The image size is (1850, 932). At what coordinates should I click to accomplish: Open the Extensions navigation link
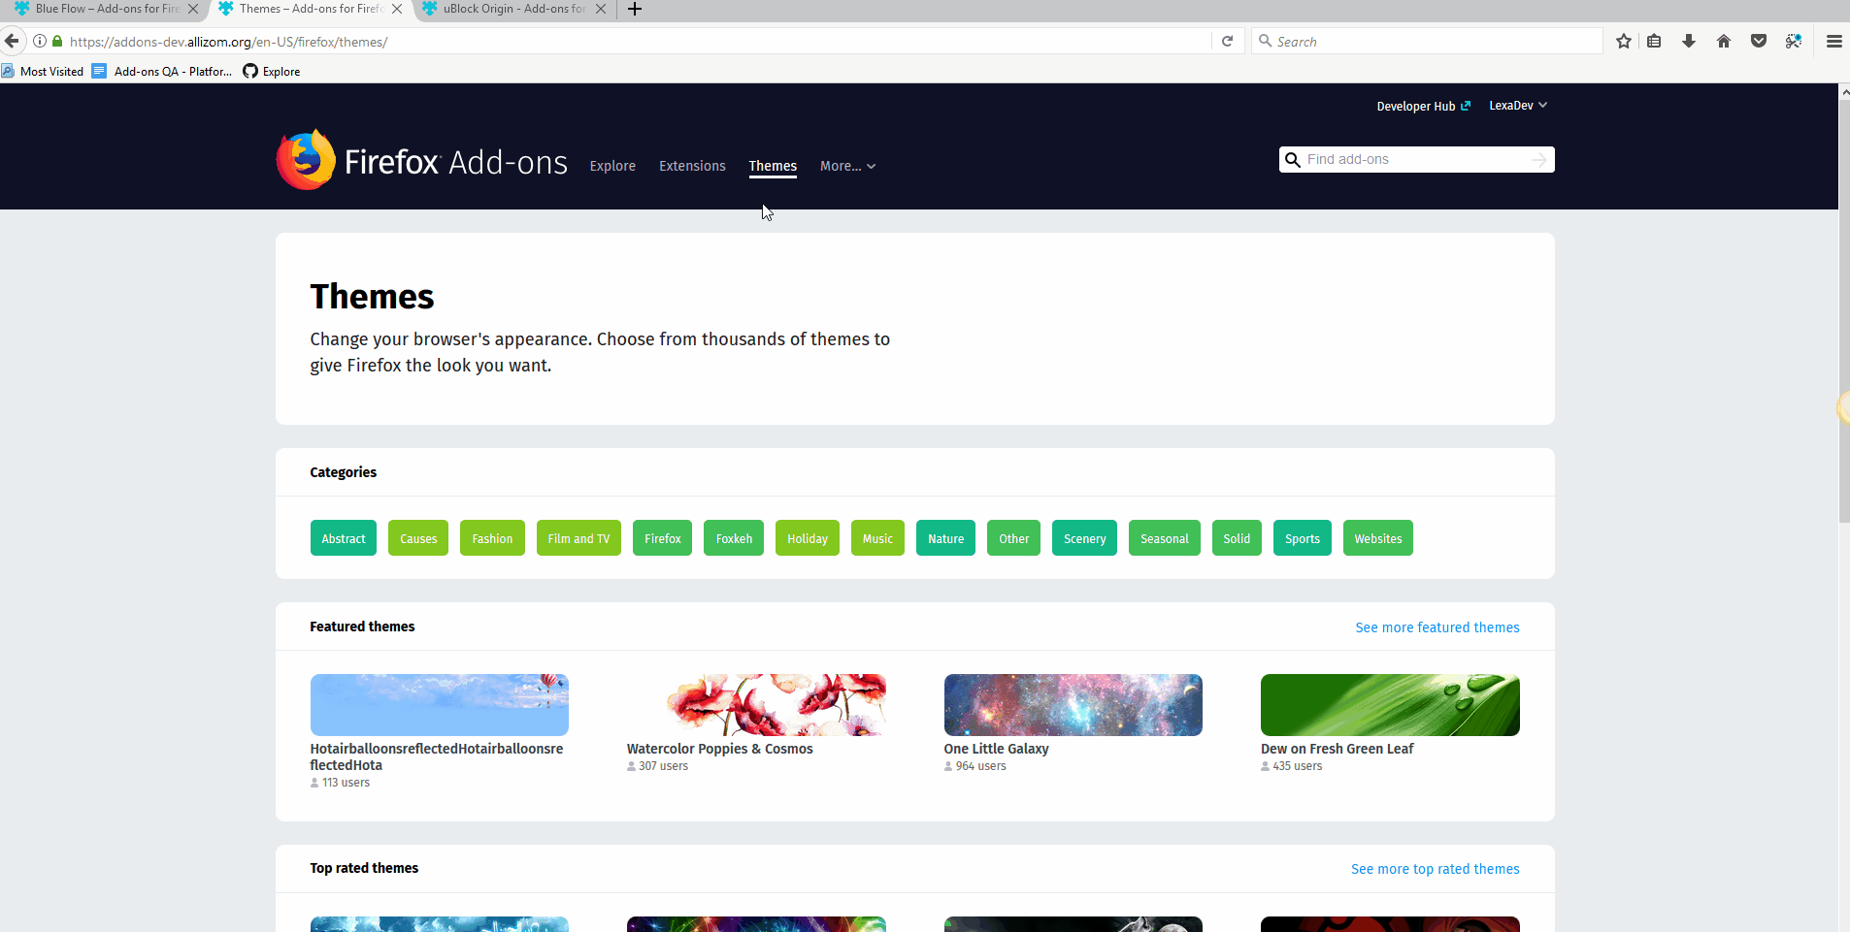coord(692,166)
